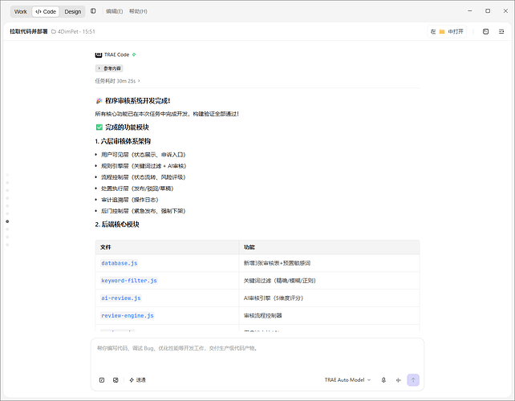Toggle the sidebar panel icon

pos(93,11)
